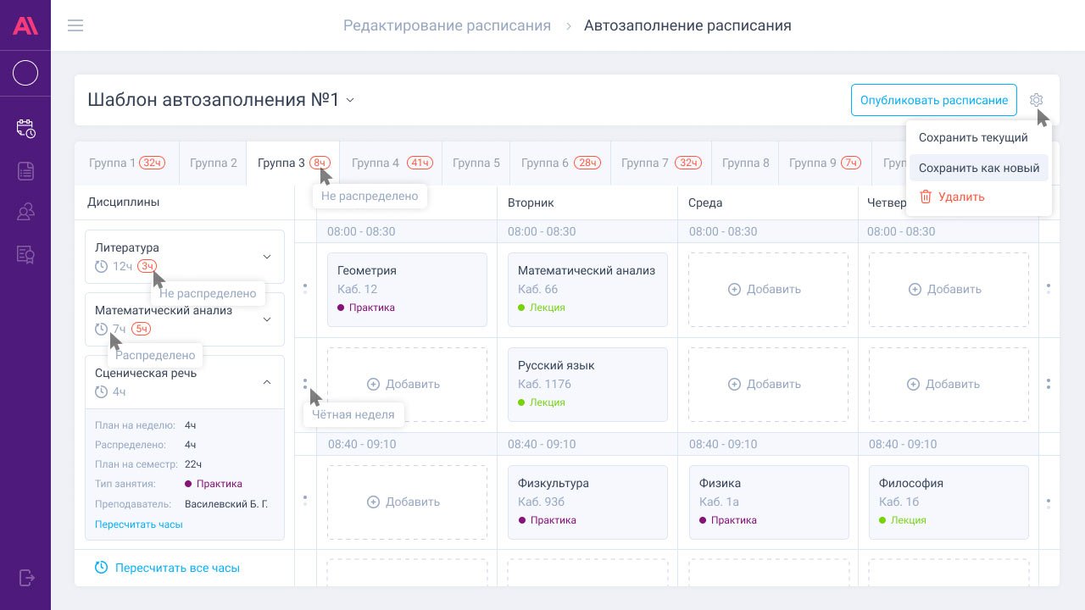1085x610 pixels.
Task: Click the settings gear icon
Action: (1036, 100)
